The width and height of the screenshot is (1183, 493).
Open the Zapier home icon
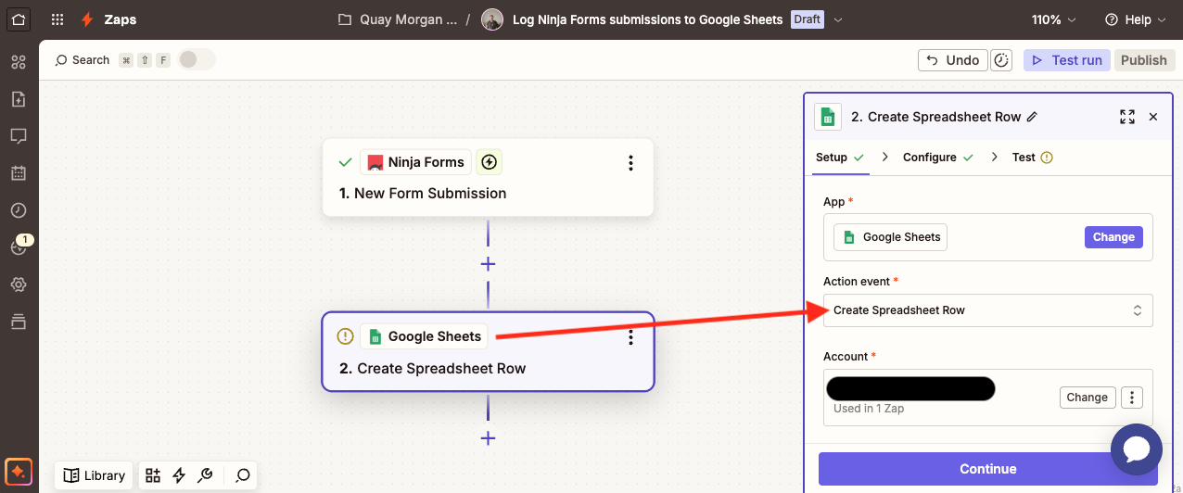(19, 19)
